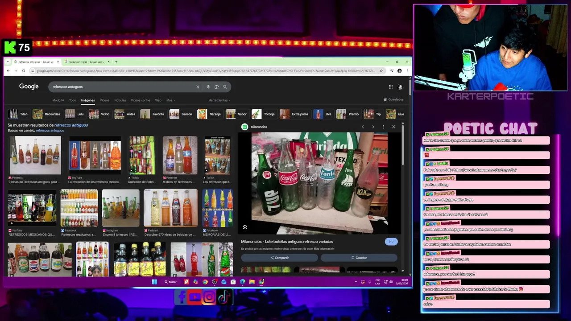Switch to the Videos cortos tab
This screenshot has height=321, width=571.
[x=140, y=100]
